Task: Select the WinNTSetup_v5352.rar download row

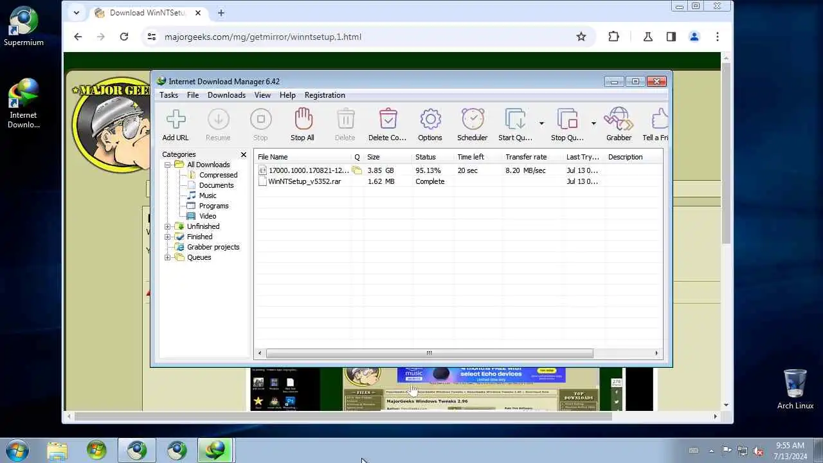Action: click(458, 181)
